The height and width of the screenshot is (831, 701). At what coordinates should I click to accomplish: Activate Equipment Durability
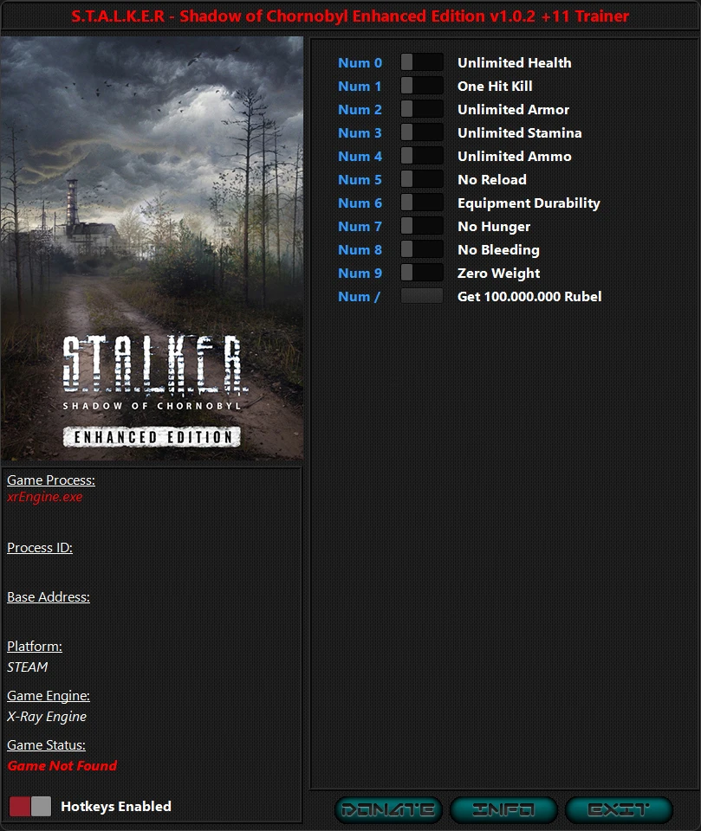coord(421,203)
